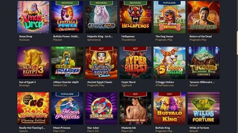Select Tycoons Billionaire Bucks game image
Screen dimensions: 238x133
[x=203, y=63]
